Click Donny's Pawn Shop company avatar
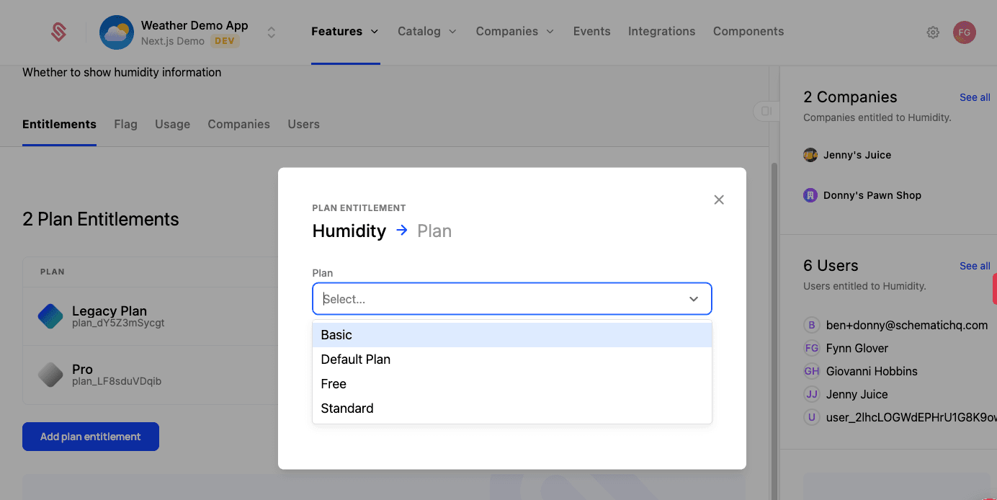 [810, 195]
